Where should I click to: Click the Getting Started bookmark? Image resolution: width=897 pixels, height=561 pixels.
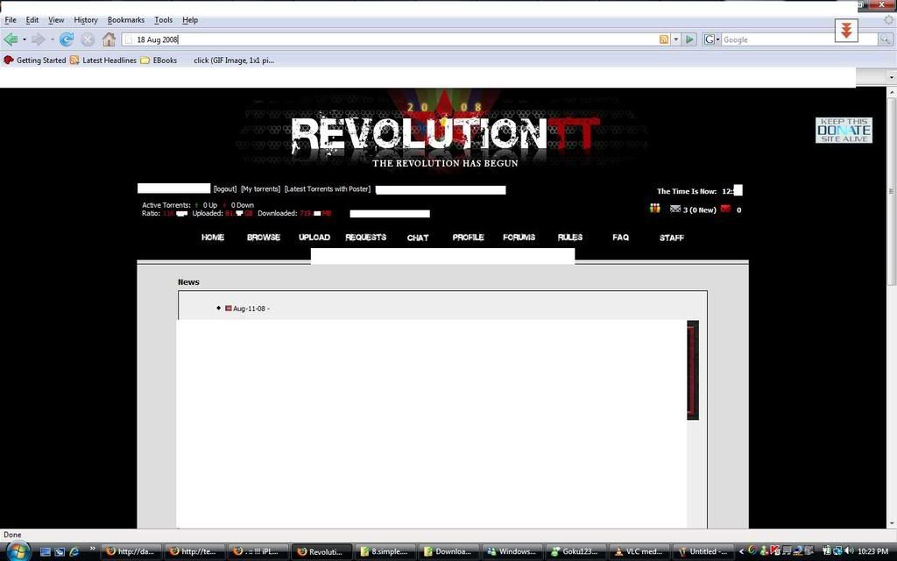pos(35,60)
